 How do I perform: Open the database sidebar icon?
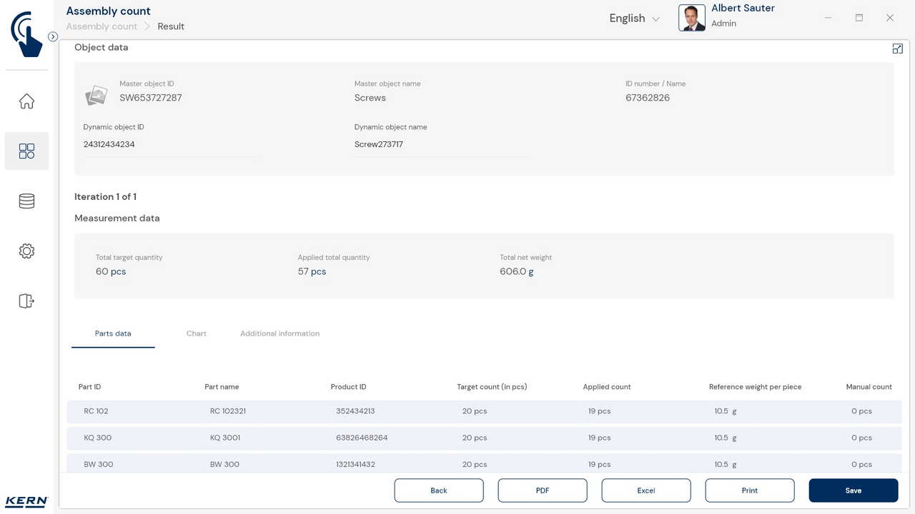coord(26,201)
